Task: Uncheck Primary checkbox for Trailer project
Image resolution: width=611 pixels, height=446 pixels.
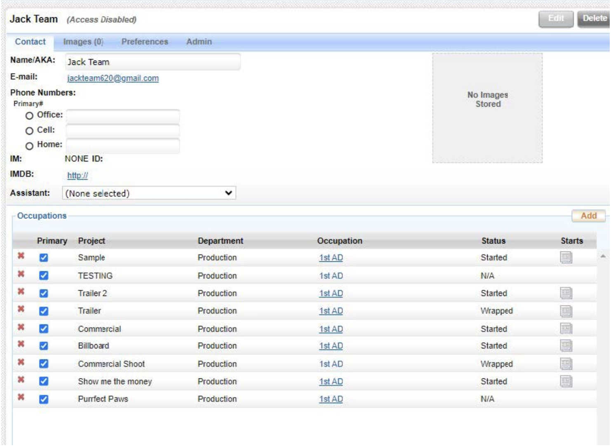Action: [44, 311]
